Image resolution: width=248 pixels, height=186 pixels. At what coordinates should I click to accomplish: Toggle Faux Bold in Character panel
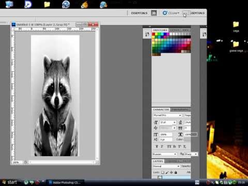click(157, 147)
